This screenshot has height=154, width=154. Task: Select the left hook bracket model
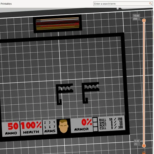click(64, 94)
